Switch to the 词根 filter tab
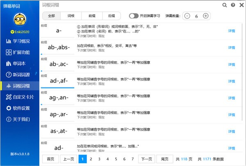246x166 pixels. click(x=71, y=16)
